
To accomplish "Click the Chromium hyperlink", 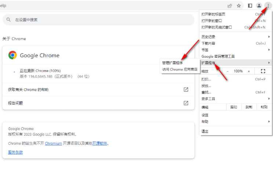I will tap(53, 143).
